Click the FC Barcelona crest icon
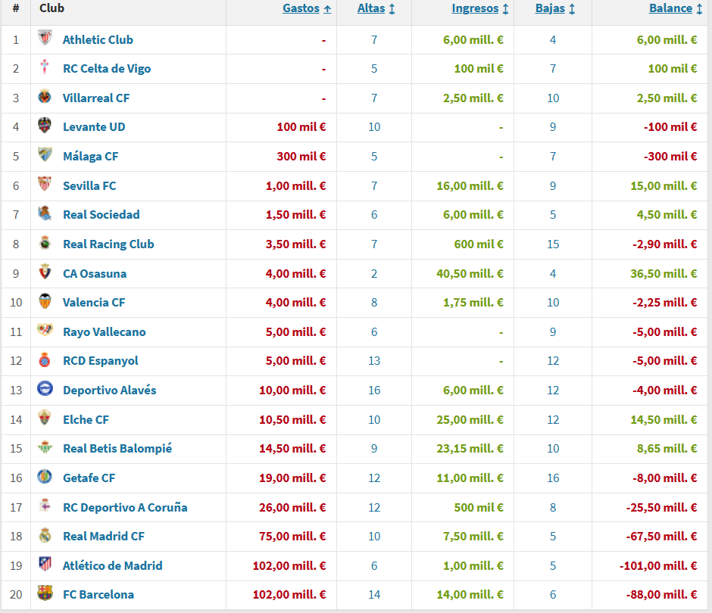This screenshot has width=712, height=613. coord(45,593)
